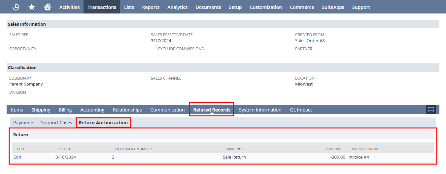Go to Home via house icon

[x=47, y=7]
